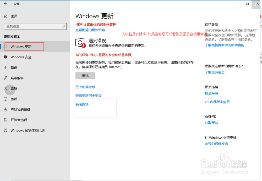Select Windows 更新 in the sidebar
The width and height of the screenshot is (262, 181).
[35, 47]
